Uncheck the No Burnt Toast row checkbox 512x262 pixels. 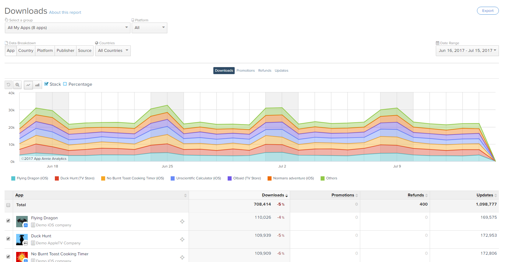pyautogui.click(x=8, y=257)
